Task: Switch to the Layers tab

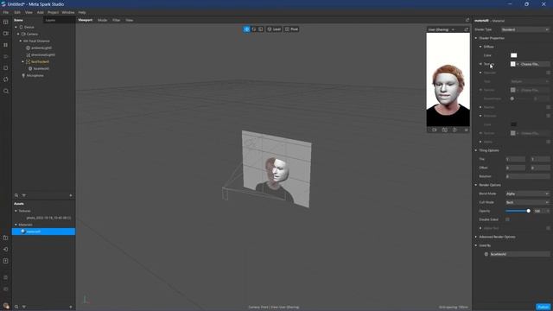Action: 50,20
